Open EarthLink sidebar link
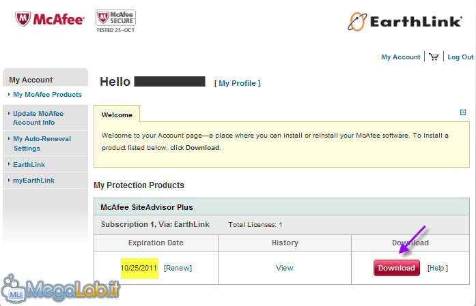This screenshot has height=306, width=476. click(x=29, y=164)
